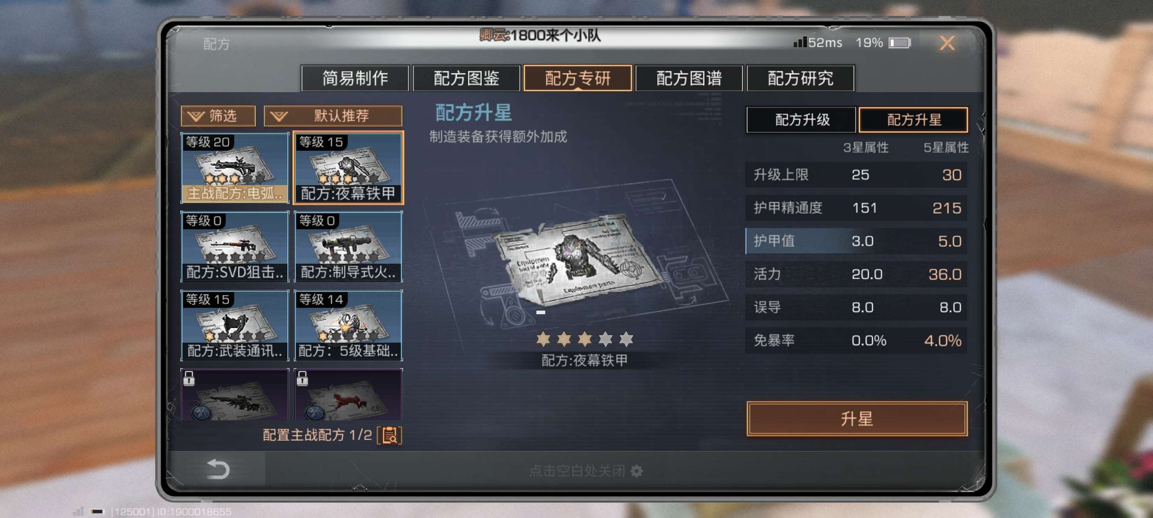Open the main battle recipe config icon
Image resolution: width=1153 pixels, height=518 pixels.
(389, 435)
